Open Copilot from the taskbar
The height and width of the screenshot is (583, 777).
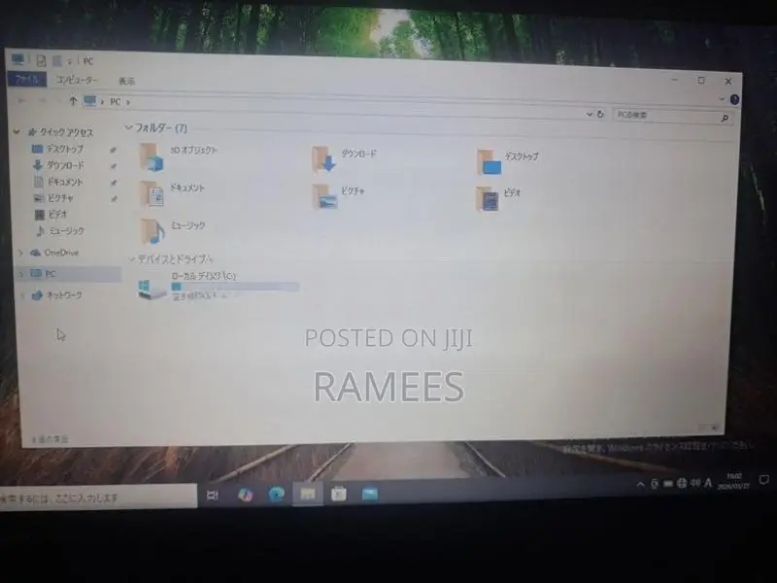245,495
